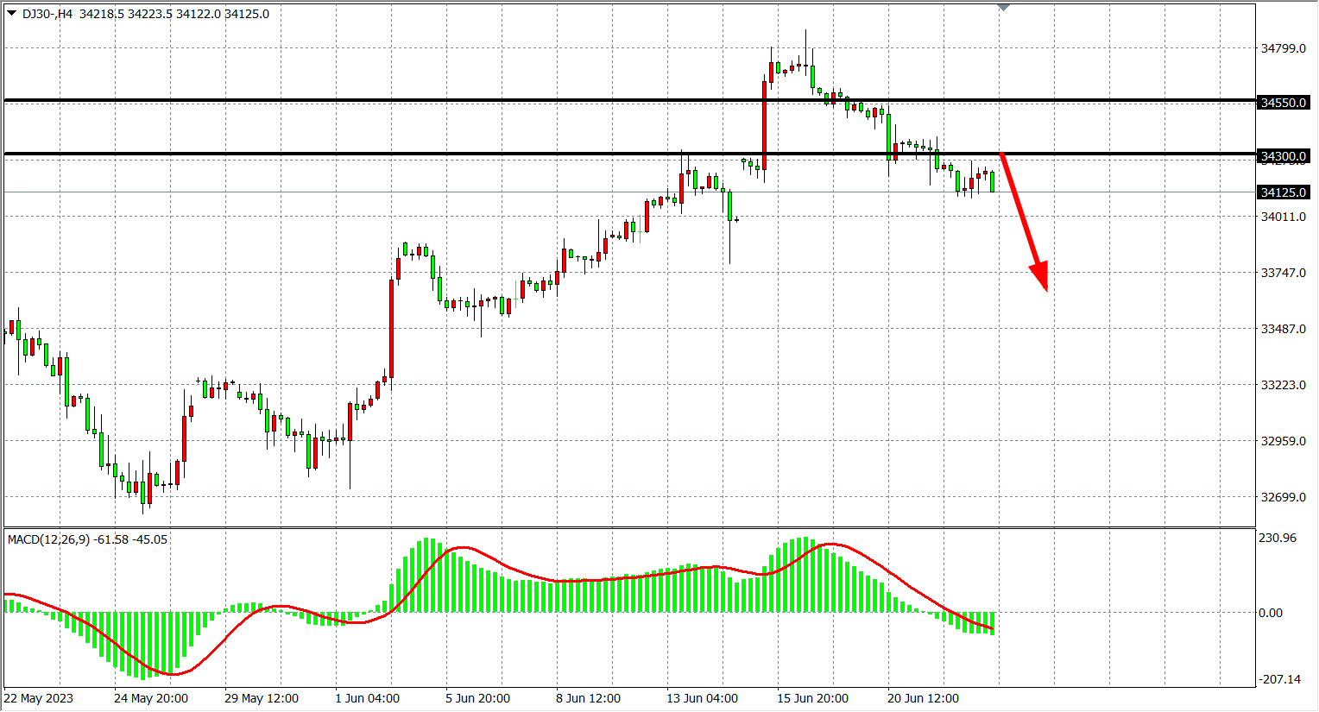Click the 24 May 20:00 time label
Image resolution: width=1319 pixels, height=712 pixels.
tap(151, 698)
